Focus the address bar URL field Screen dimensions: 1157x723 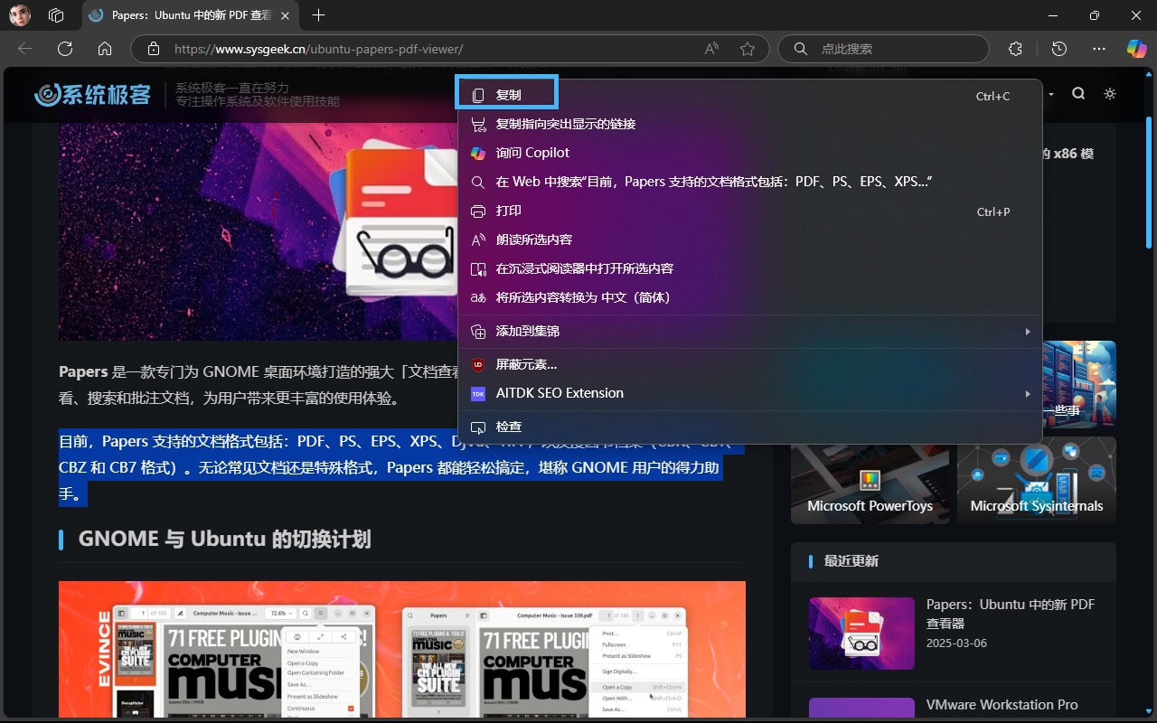click(434, 49)
